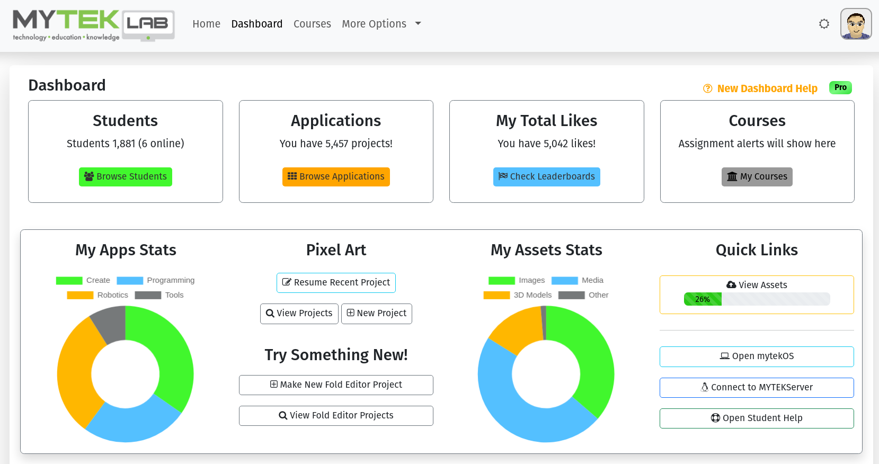879x464 pixels.
Task: Toggle the theme with the sun icon
Action: point(824,24)
